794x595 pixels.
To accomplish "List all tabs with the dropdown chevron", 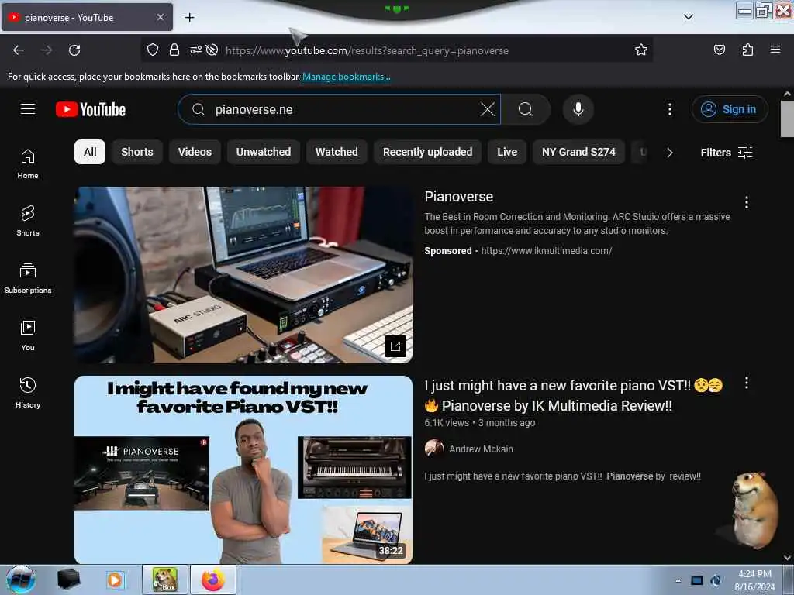I will click(689, 17).
